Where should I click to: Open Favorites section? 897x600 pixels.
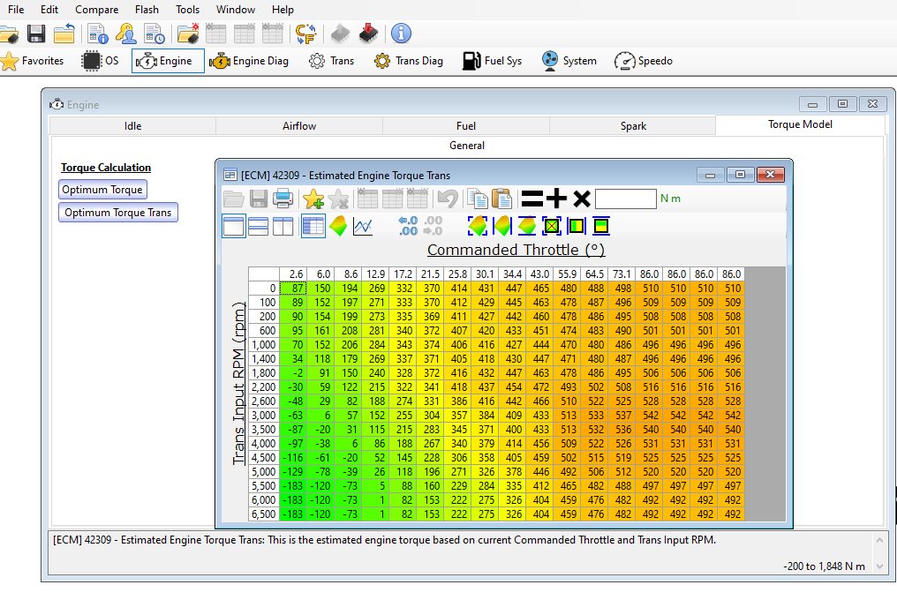coord(32,61)
